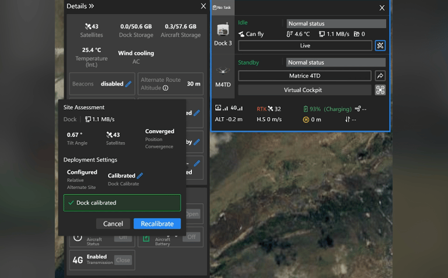Click the ALT -0.2 m altitude reading

click(x=229, y=119)
